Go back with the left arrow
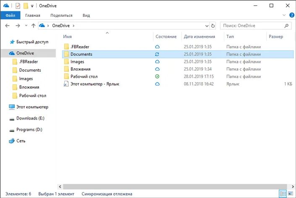 [x=7, y=26]
